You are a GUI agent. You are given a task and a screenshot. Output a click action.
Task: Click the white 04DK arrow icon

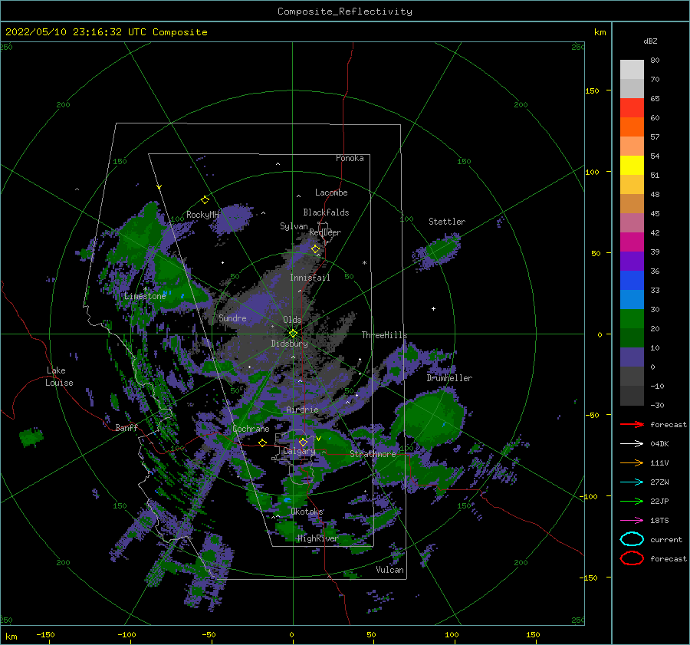click(x=632, y=444)
